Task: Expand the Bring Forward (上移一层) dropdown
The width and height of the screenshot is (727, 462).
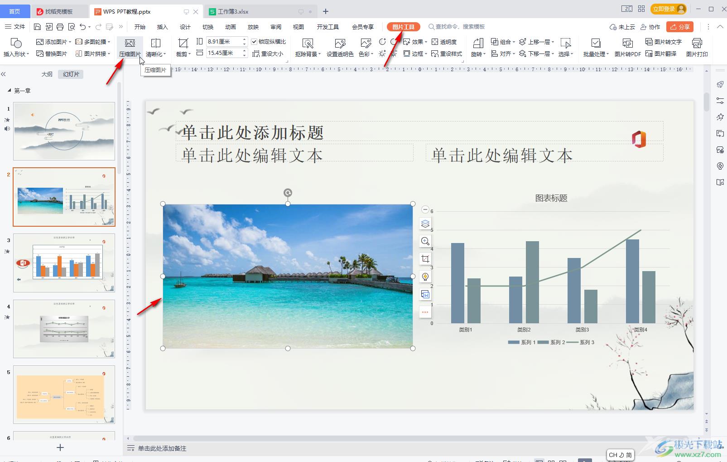Action: click(553, 42)
